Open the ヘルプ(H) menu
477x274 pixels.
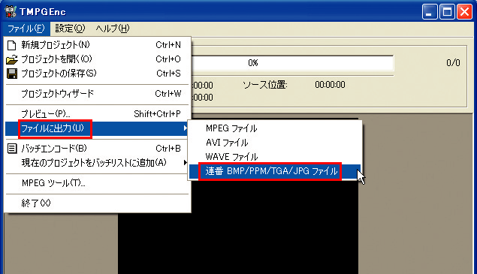point(112,29)
